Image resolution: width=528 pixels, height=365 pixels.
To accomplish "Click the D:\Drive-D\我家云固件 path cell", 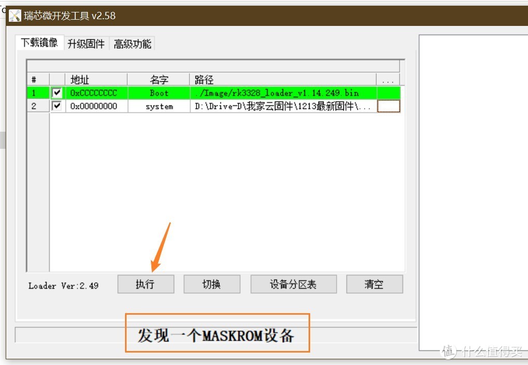I will (x=283, y=106).
